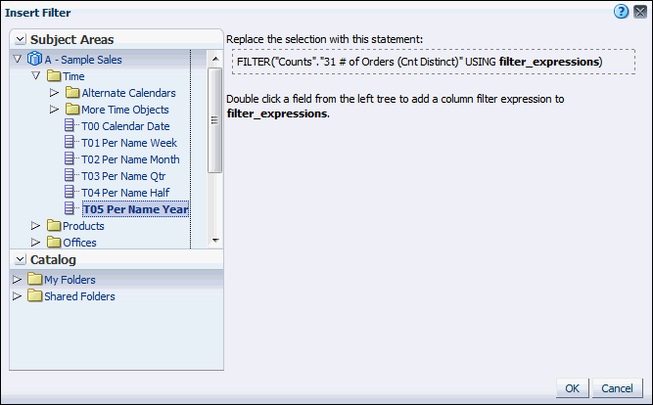Click the T03 Per Name Qtr column icon
Screen dimensions: 653x405
pyautogui.click(x=70, y=176)
